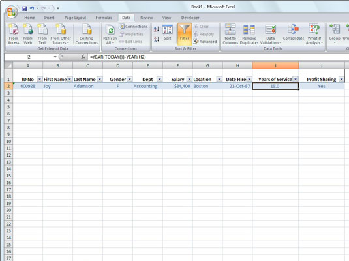Open Advanced filter options

[x=205, y=42]
